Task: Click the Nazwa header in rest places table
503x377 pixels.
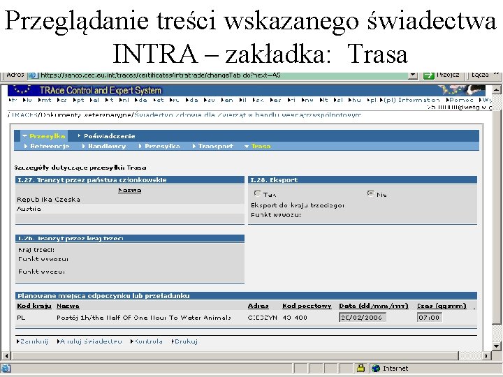Action: pos(68,306)
